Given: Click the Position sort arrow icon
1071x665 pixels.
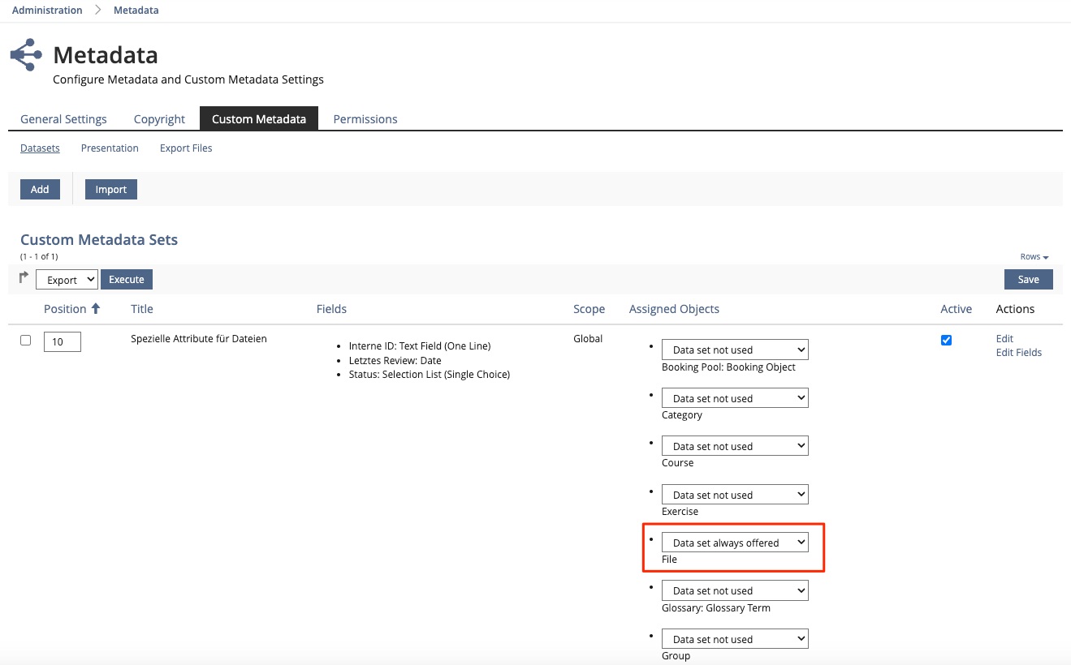Looking at the screenshot, I should point(96,309).
